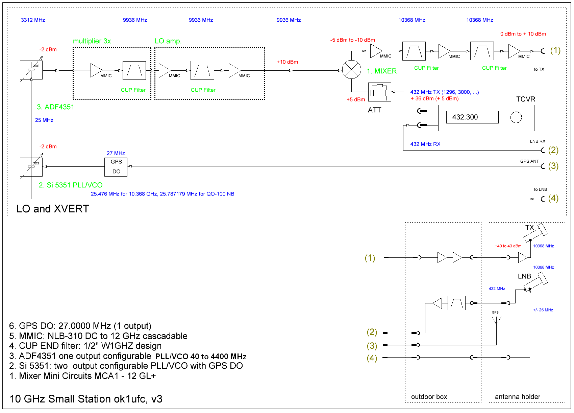Click the GPS DO block
Screen dimensions: 574x413
click(116, 167)
